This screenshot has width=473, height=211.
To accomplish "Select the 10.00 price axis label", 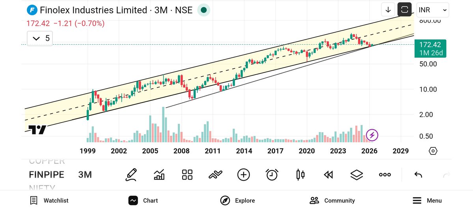I will click(x=427, y=89).
